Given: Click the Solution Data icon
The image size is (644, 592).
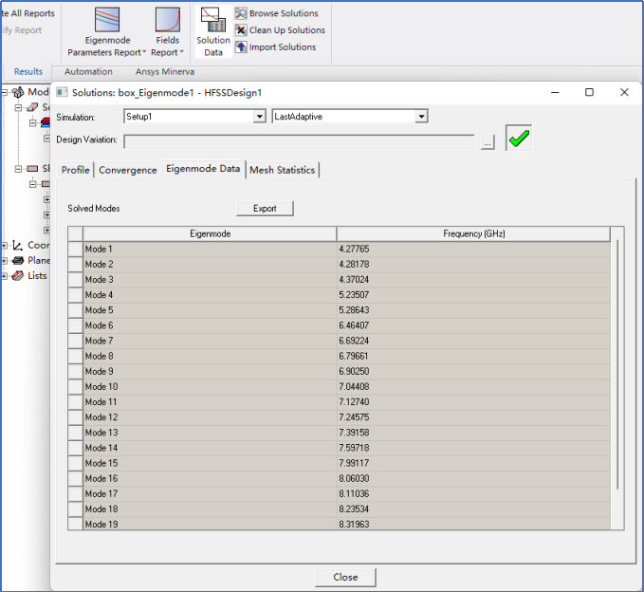Looking at the screenshot, I should pyautogui.click(x=213, y=20).
